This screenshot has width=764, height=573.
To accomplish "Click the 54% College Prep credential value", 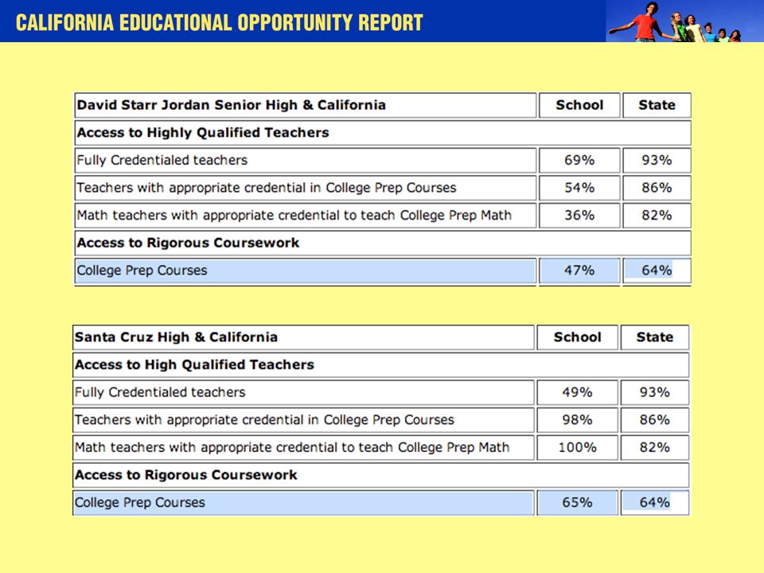I will pyautogui.click(x=579, y=188).
